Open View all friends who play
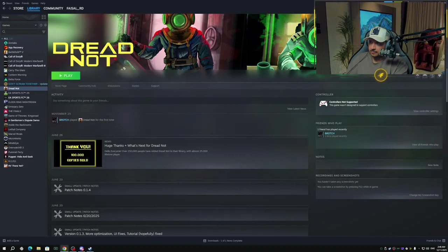The width and height of the screenshot is (448, 252). tap(425, 145)
